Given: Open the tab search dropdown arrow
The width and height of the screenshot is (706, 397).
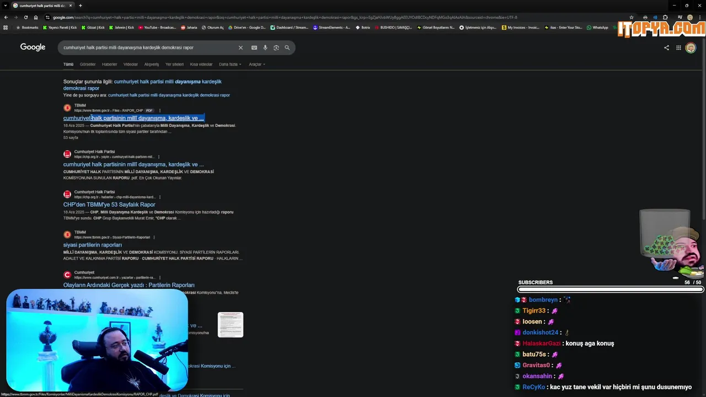Looking at the screenshot, I should [6, 6].
